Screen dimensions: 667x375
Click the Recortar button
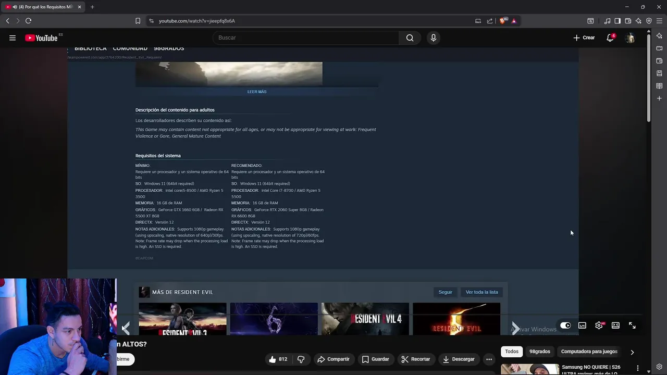point(415,359)
